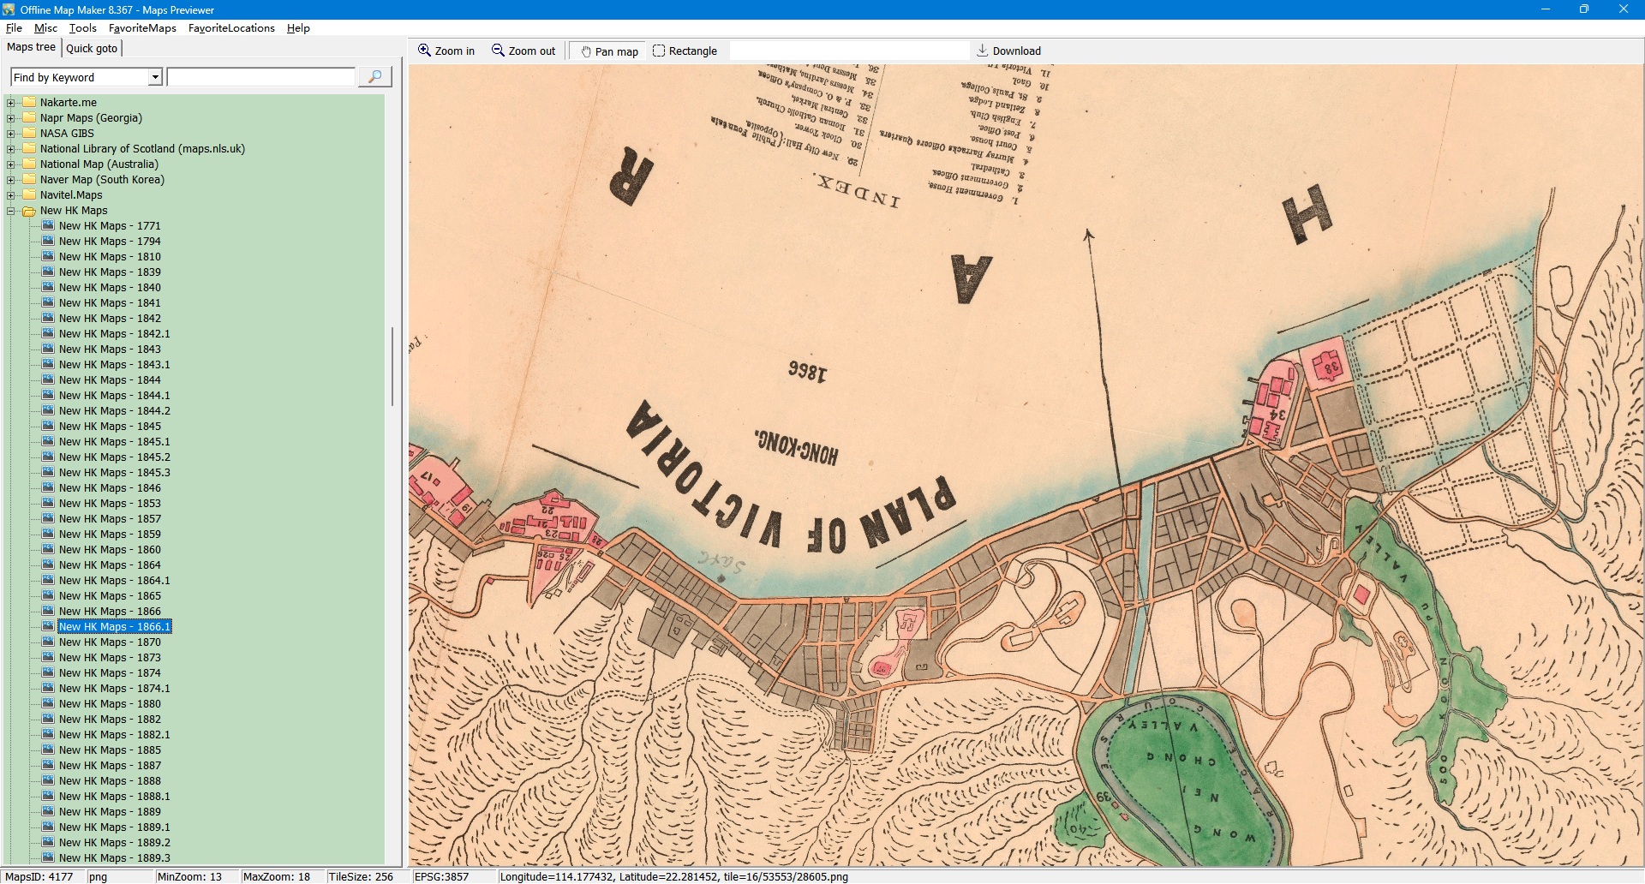Open the FavoriteMaps menu
This screenshot has width=1645, height=884.
[x=142, y=28]
